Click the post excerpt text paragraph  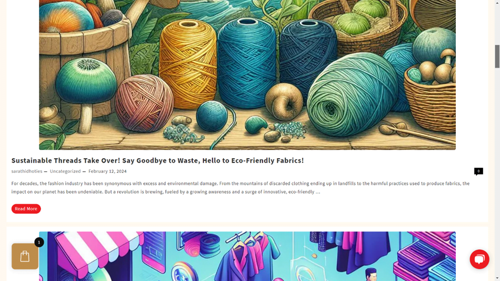pyautogui.click(x=240, y=188)
